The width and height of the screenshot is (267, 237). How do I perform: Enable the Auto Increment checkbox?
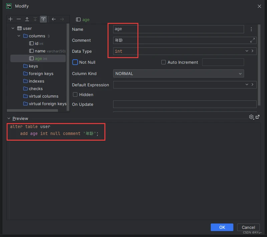[x=164, y=62]
